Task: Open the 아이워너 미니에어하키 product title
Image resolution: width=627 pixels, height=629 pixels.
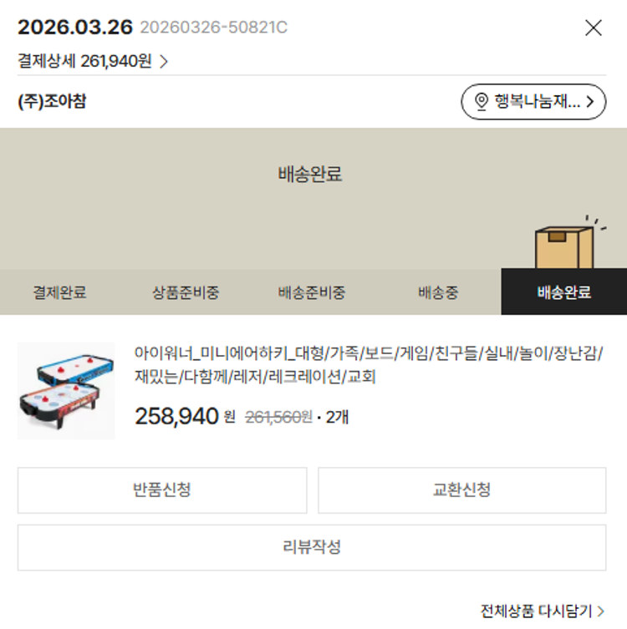Action: coord(368,364)
